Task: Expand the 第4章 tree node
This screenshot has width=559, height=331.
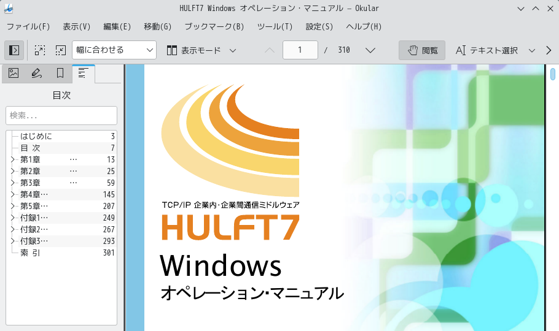Action: 12,194
